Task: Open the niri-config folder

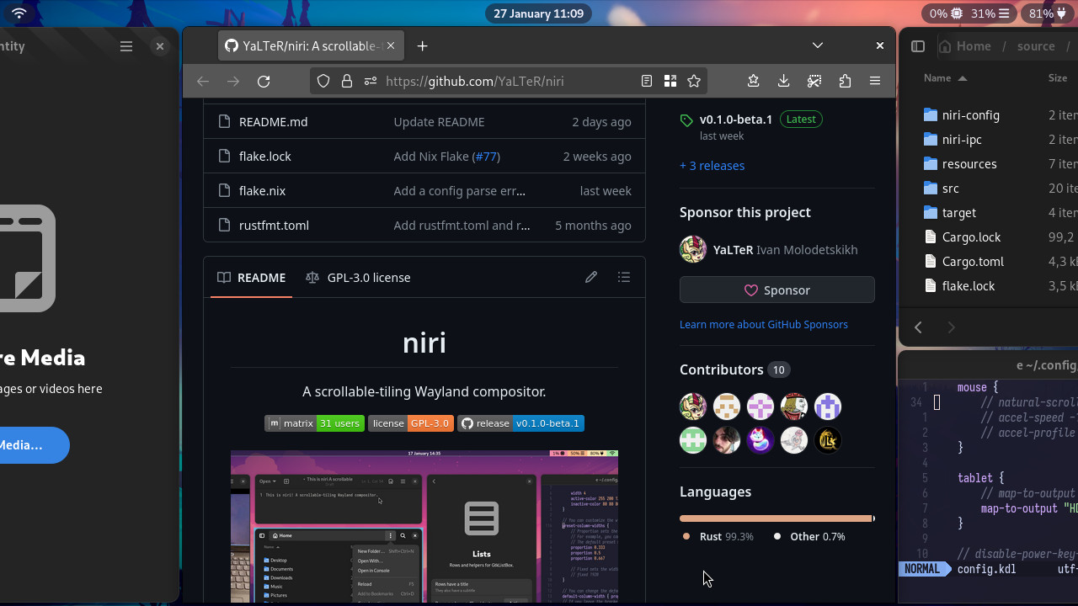Action: 970,115
